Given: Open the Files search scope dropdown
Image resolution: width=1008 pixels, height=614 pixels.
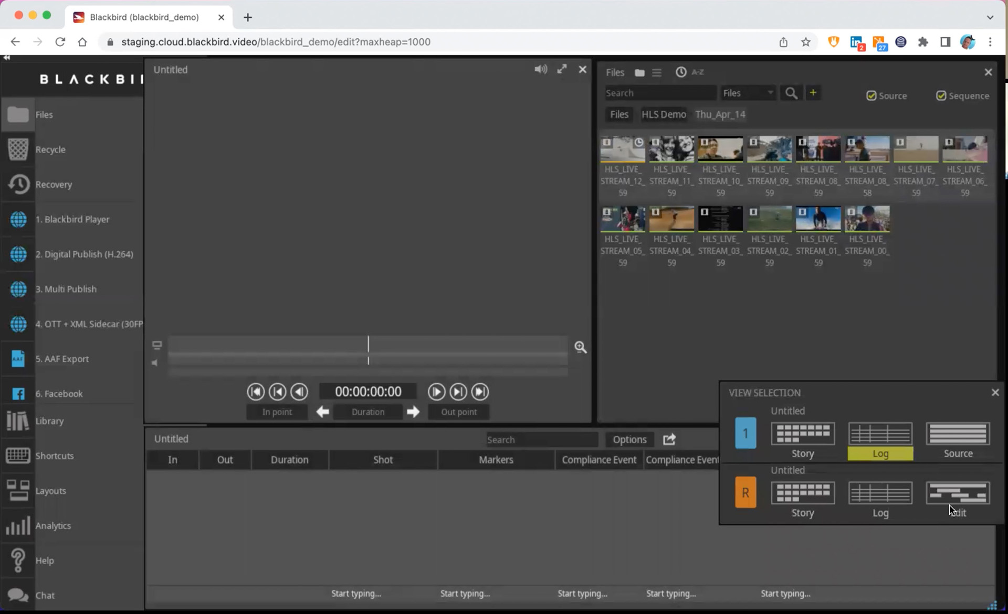Looking at the screenshot, I should 748,93.
